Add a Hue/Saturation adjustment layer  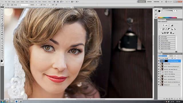click(x=164, y=29)
